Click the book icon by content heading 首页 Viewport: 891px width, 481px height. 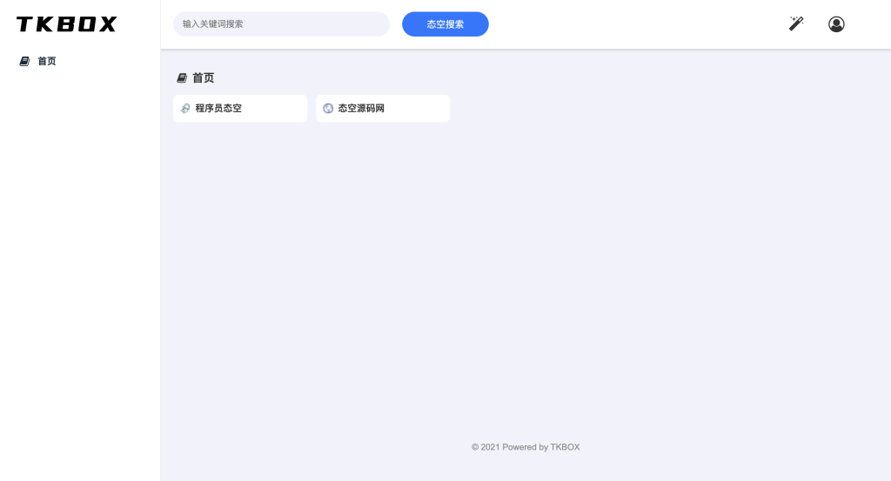tap(182, 77)
